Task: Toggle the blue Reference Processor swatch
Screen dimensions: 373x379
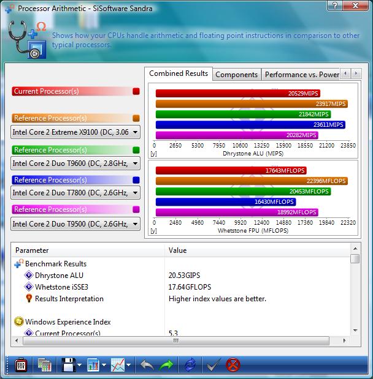Action: click(136, 180)
